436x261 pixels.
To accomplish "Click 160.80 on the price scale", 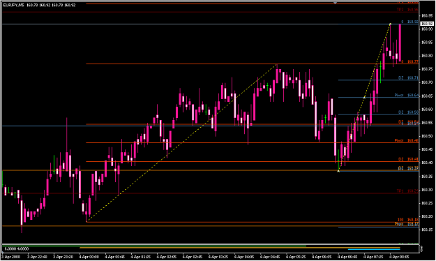I will coord(427,56).
